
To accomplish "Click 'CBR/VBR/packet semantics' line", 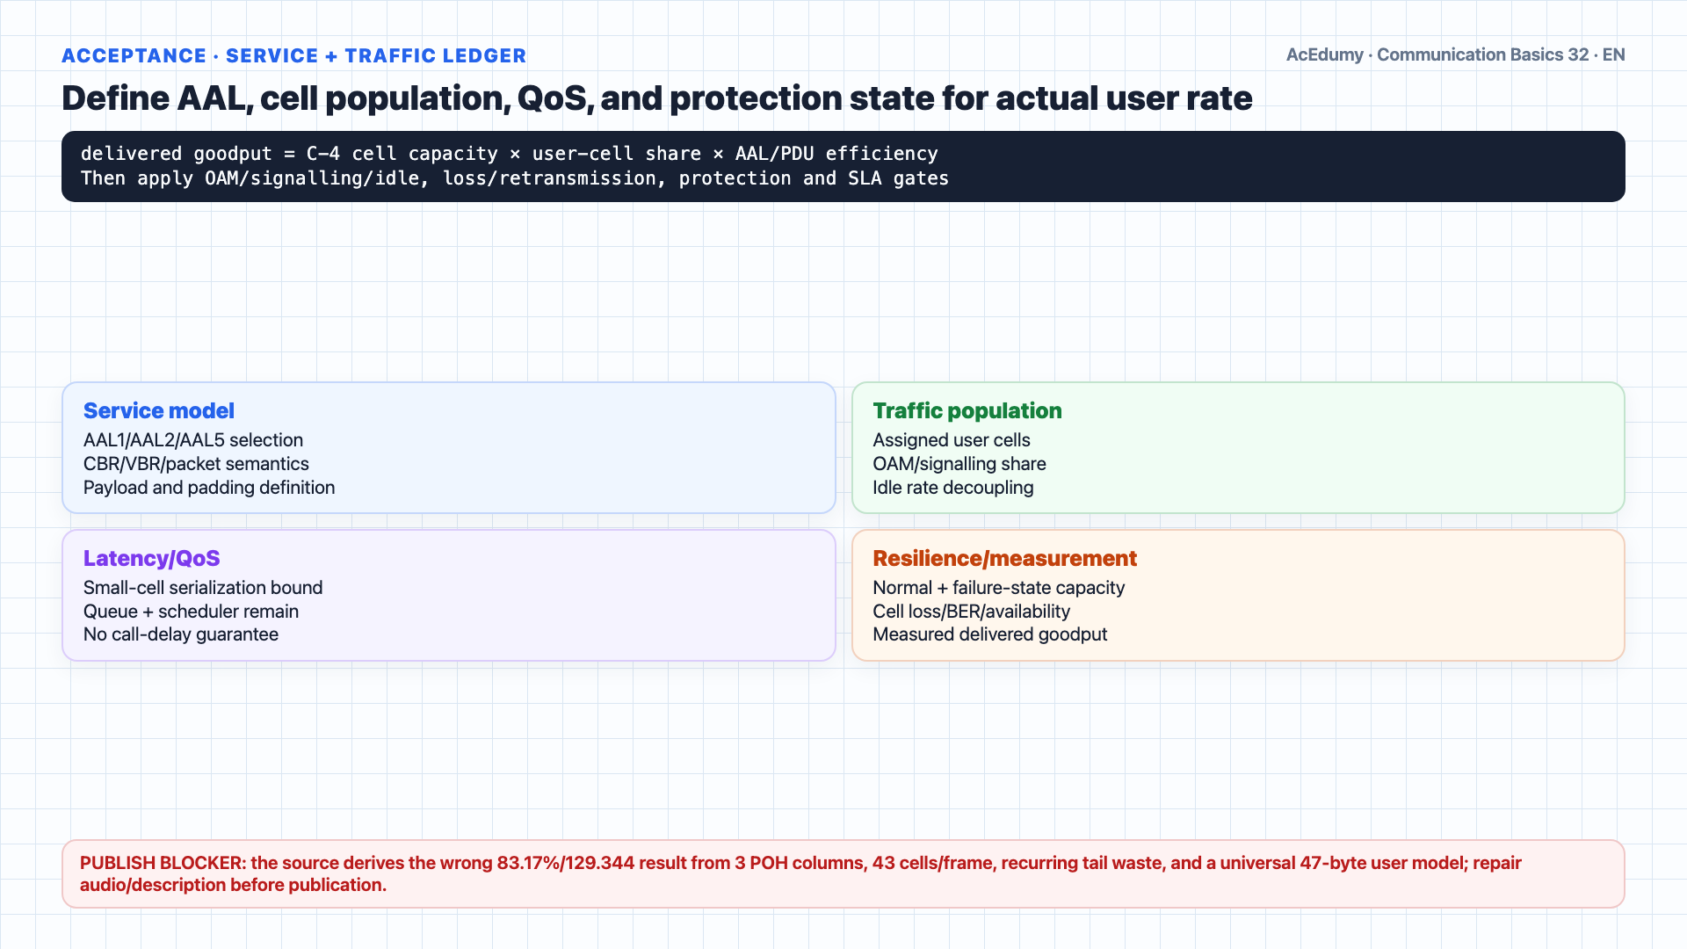I will 196,463.
